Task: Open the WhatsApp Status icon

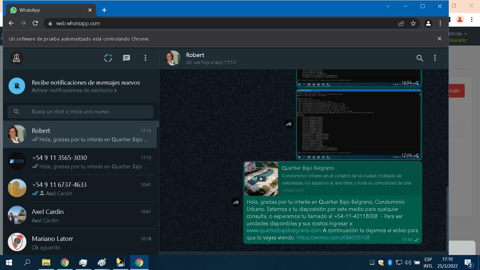Action: (108, 58)
